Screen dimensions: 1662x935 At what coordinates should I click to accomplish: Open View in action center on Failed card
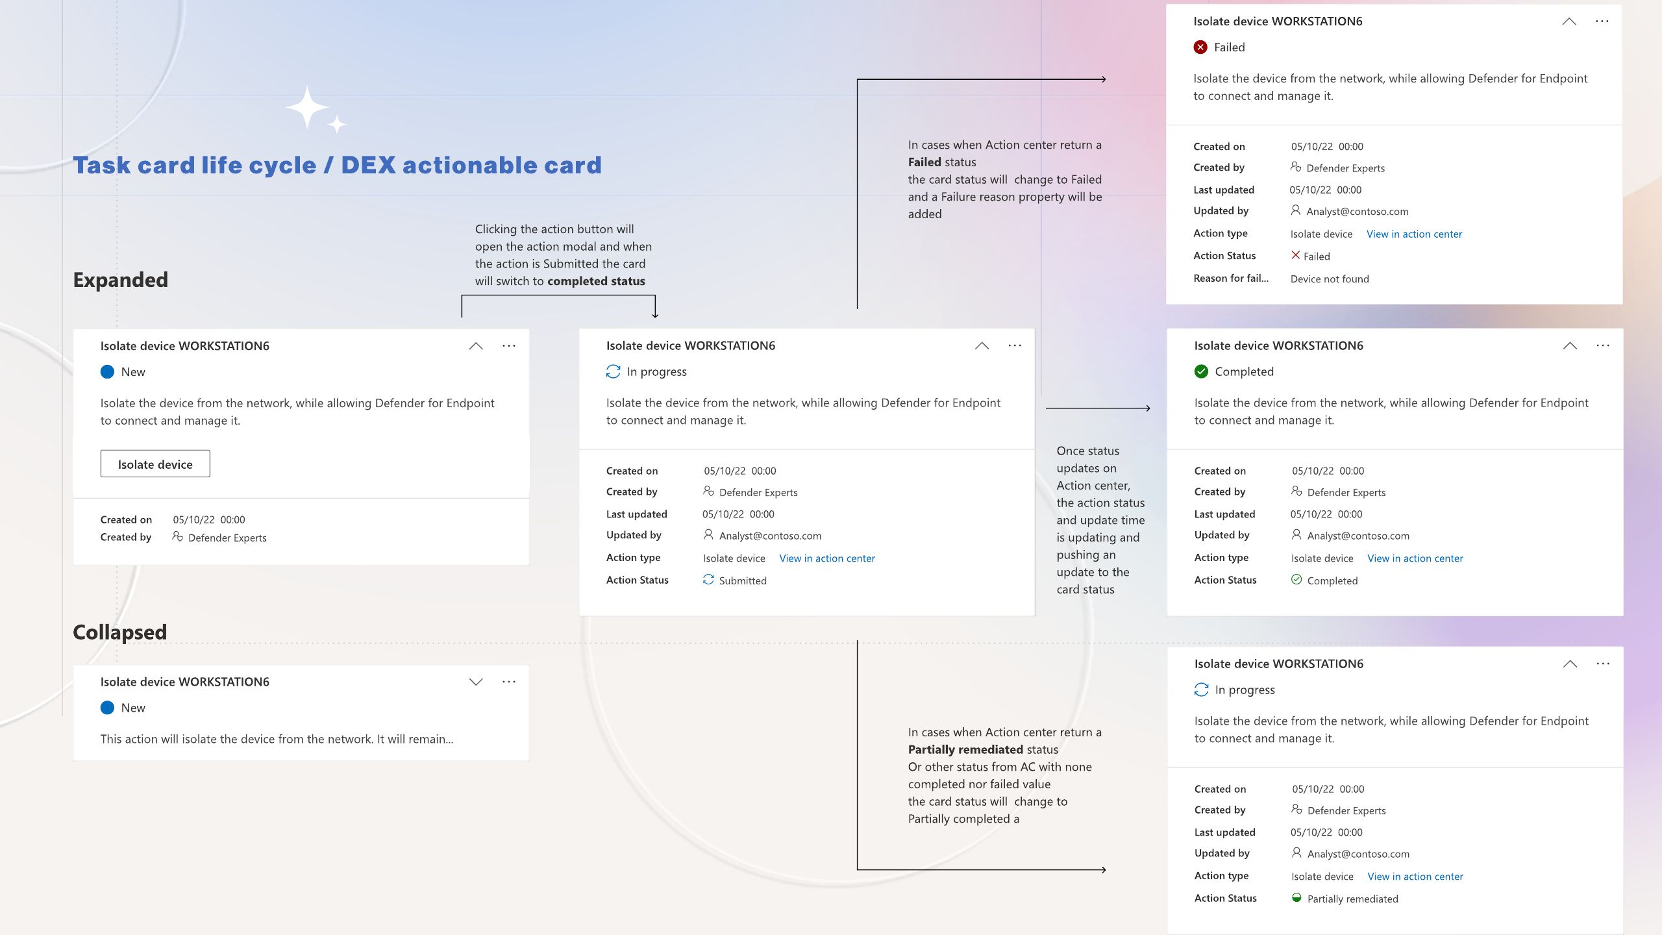pyautogui.click(x=1414, y=234)
